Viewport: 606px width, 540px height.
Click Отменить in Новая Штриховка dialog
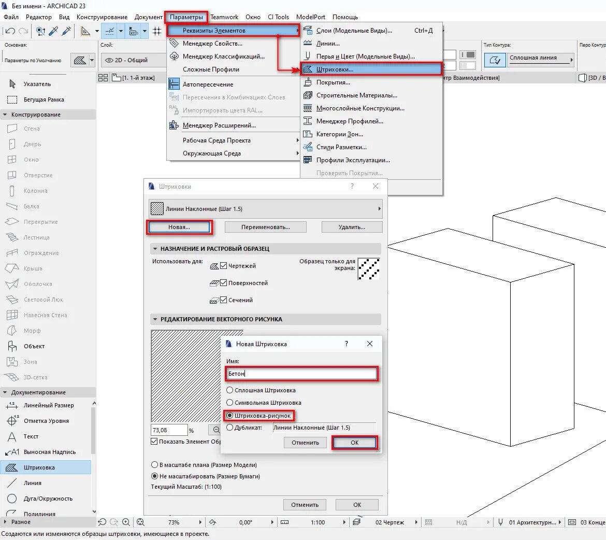(x=305, y=443)
